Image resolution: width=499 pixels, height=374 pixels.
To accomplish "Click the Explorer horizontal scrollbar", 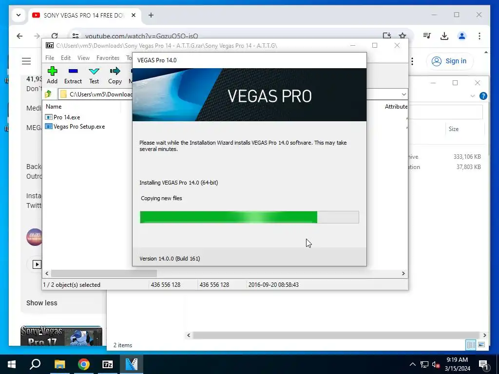I will click(336, 335).
